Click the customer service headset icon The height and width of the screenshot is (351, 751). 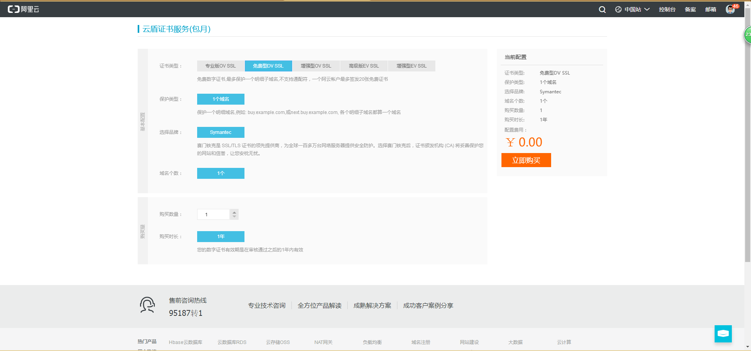[x=147, y=305]
